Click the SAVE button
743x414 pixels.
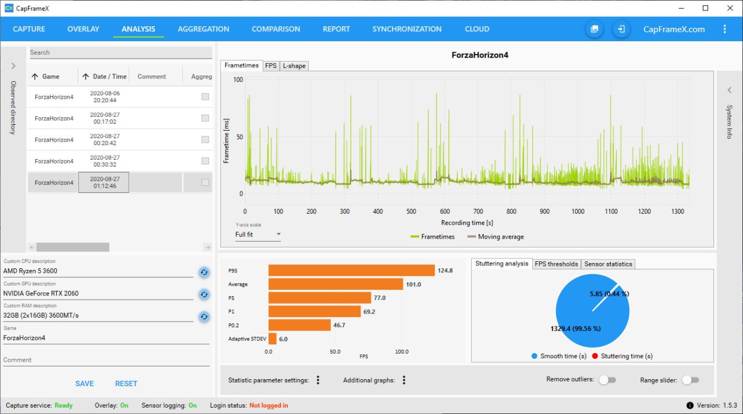coord(84,384)
